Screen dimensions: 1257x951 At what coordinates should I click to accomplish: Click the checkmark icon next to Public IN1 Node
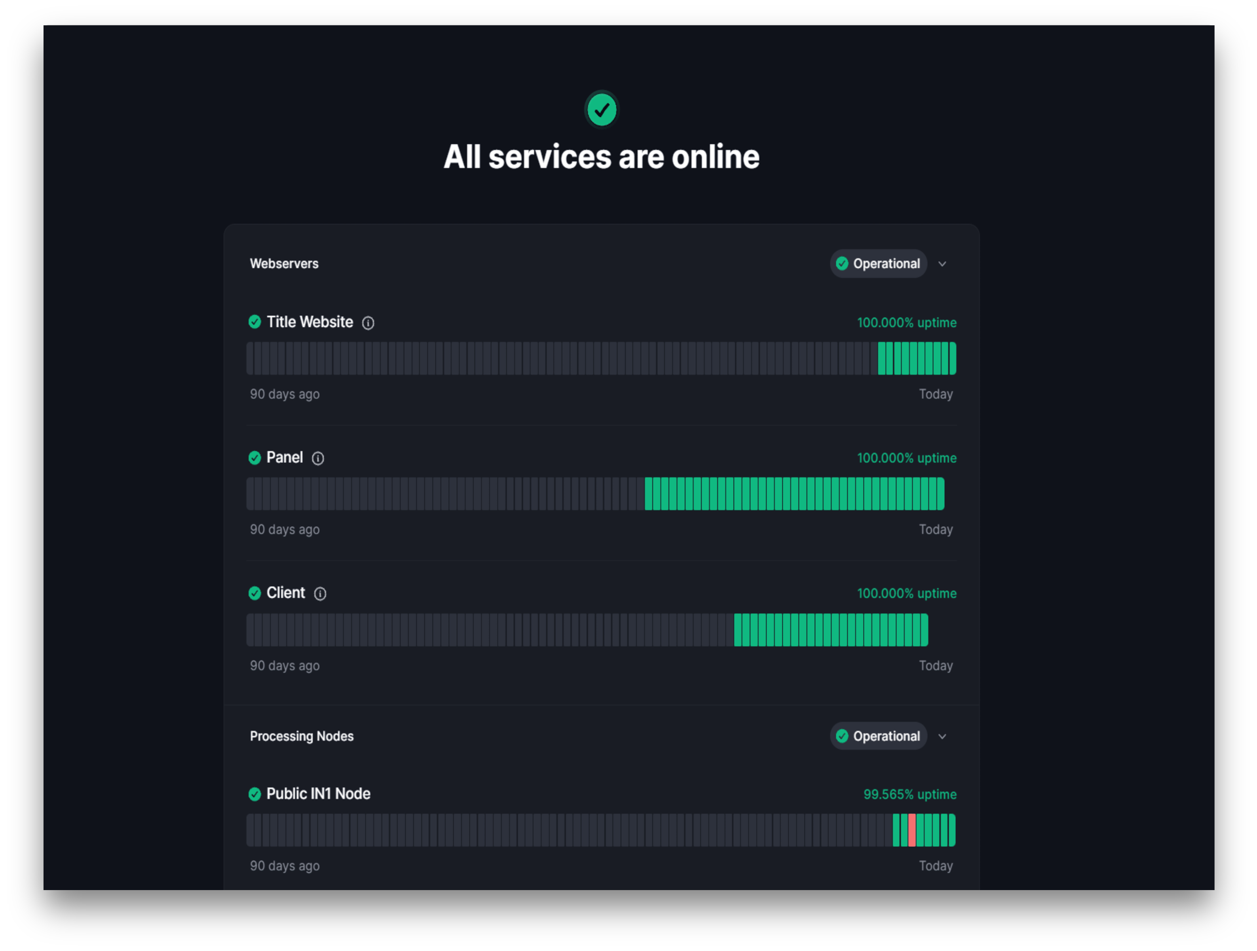254,794
